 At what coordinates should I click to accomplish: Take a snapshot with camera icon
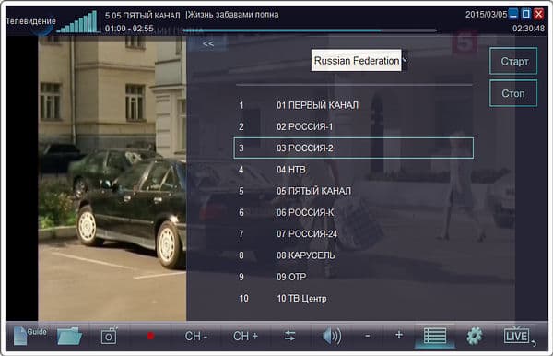(109, 335)
